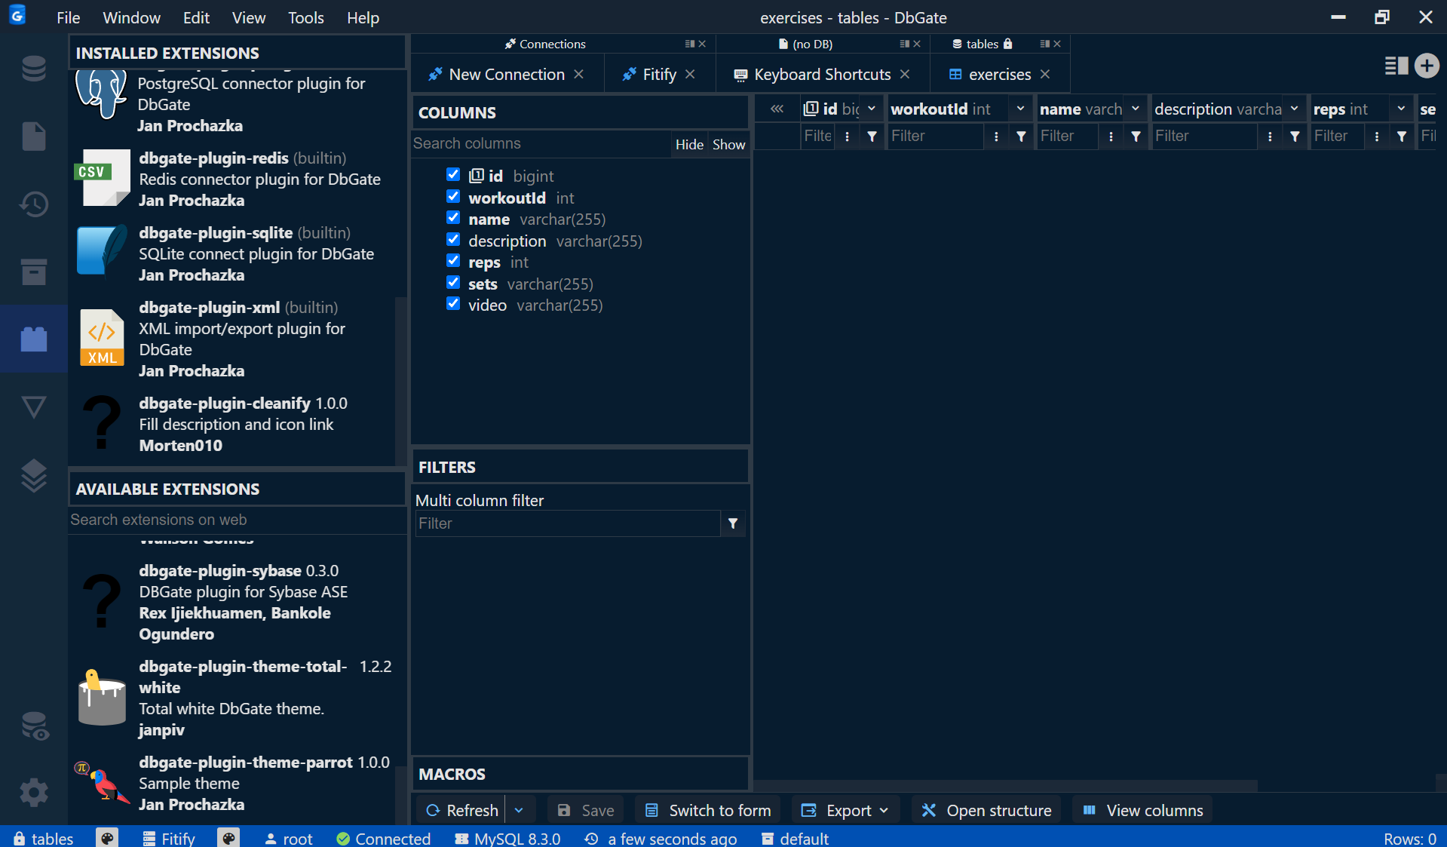The image size is (1447, 847).
Task: Click the Open structure button
Action: pyautogui.click(x=986, y=810)
